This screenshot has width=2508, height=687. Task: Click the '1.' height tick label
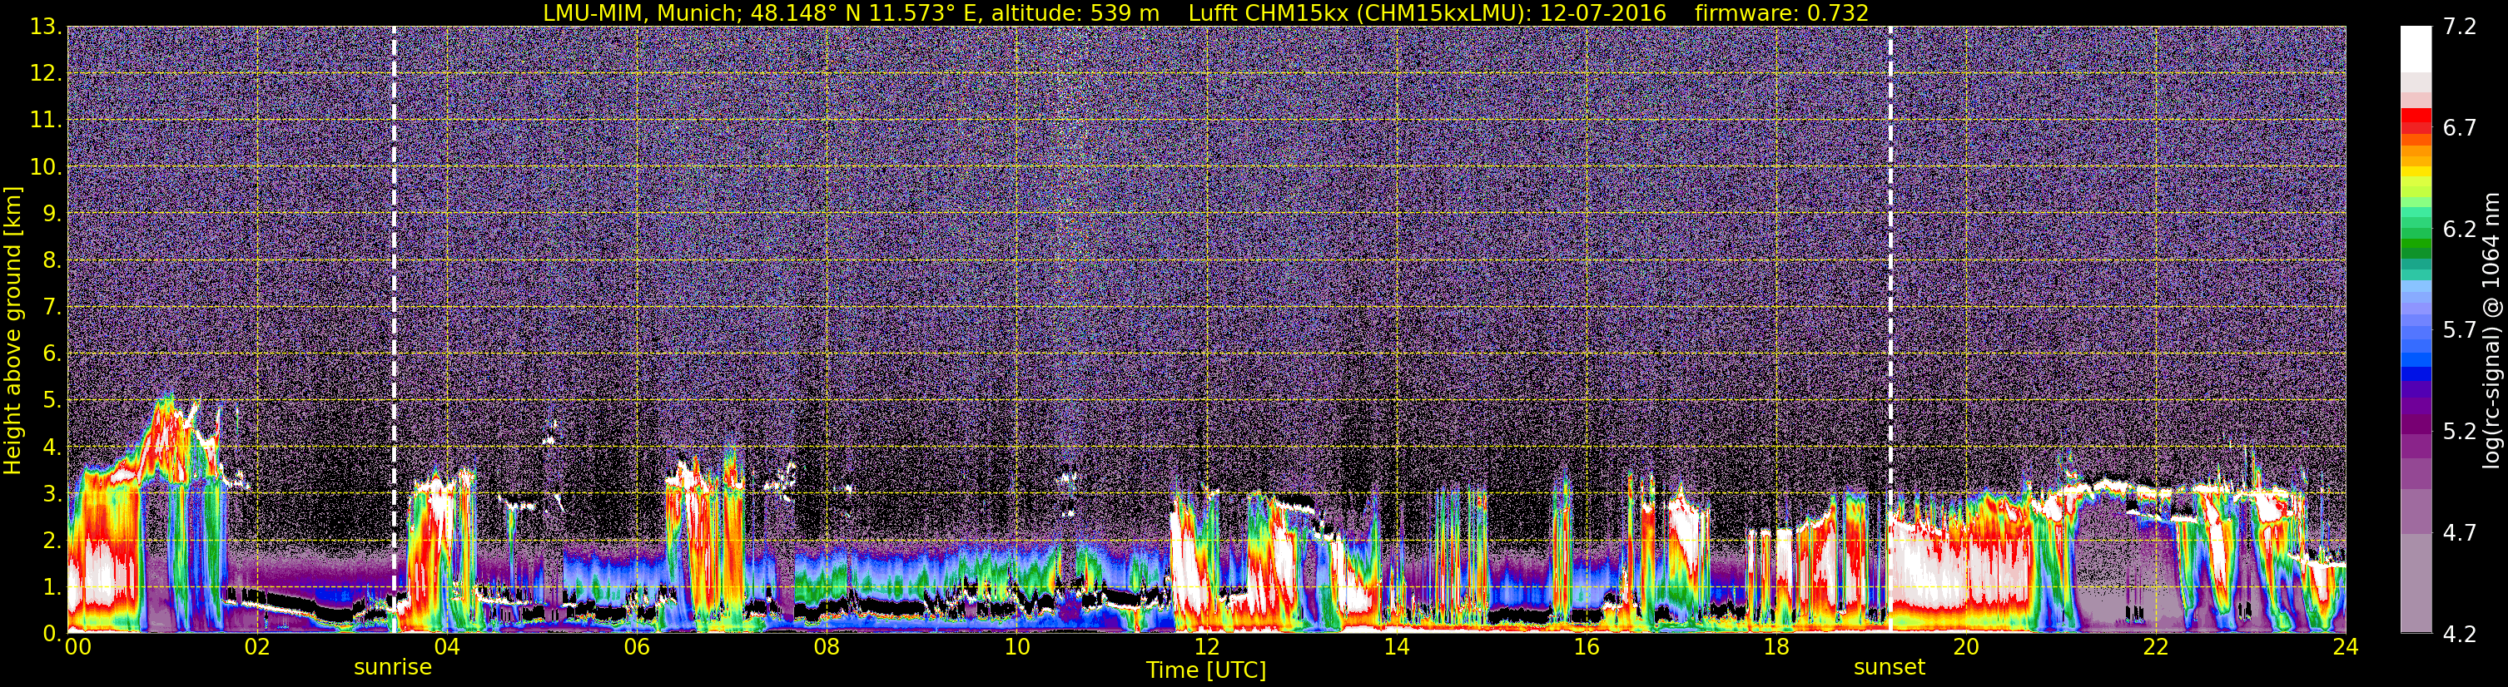(x=52, y=586)
